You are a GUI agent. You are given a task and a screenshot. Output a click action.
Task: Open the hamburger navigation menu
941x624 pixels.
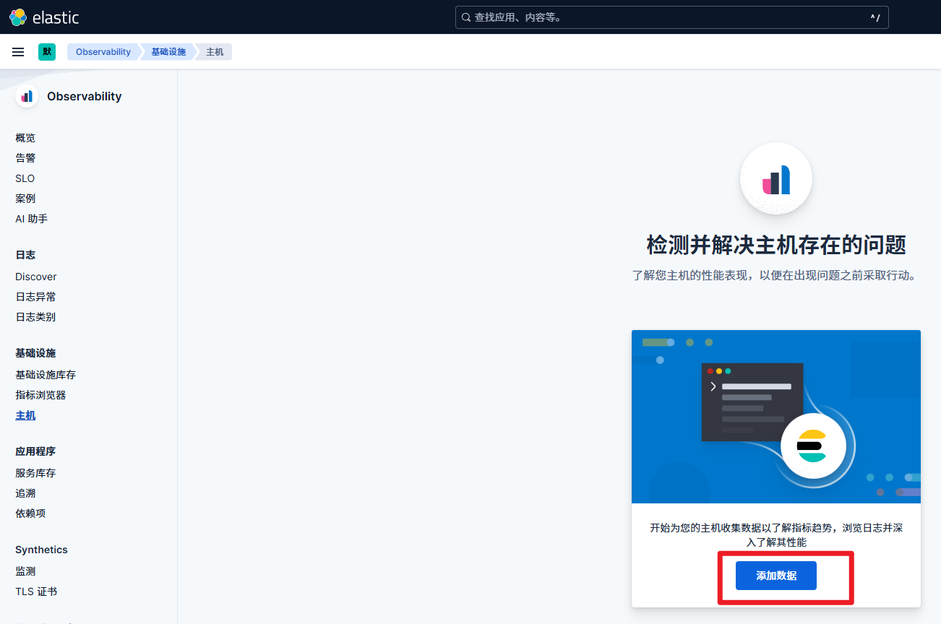coord(18,52)
